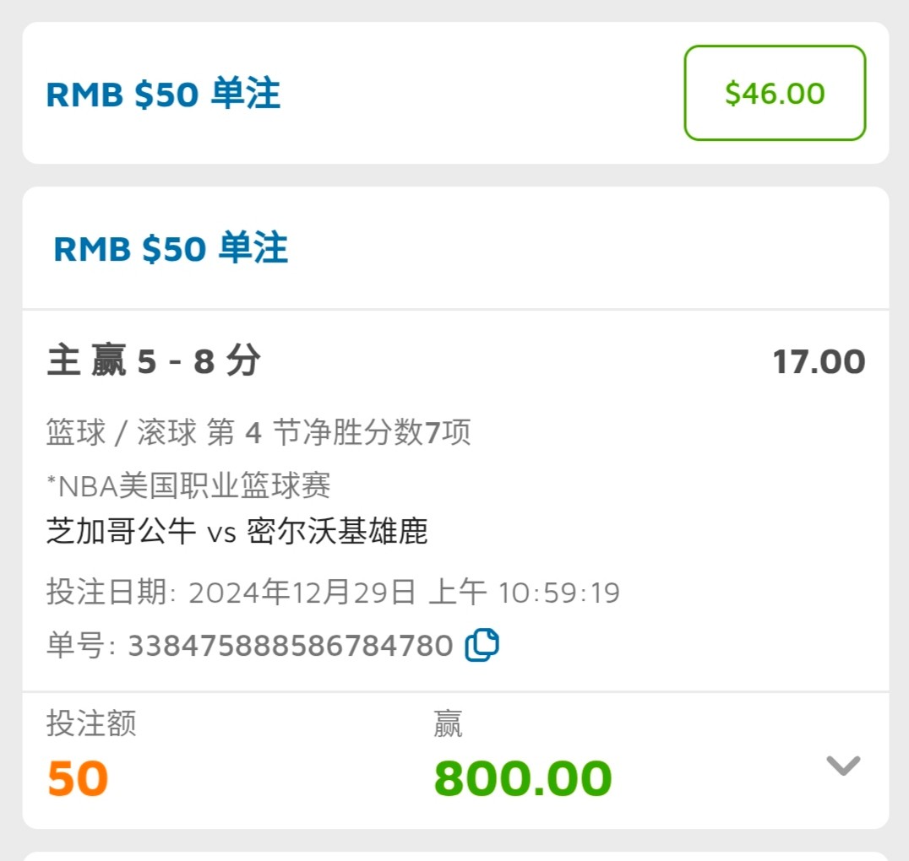Open the 芝加哥公牛 vs 密尔沃基雄鹿 matchup

(x=237, y=531)
